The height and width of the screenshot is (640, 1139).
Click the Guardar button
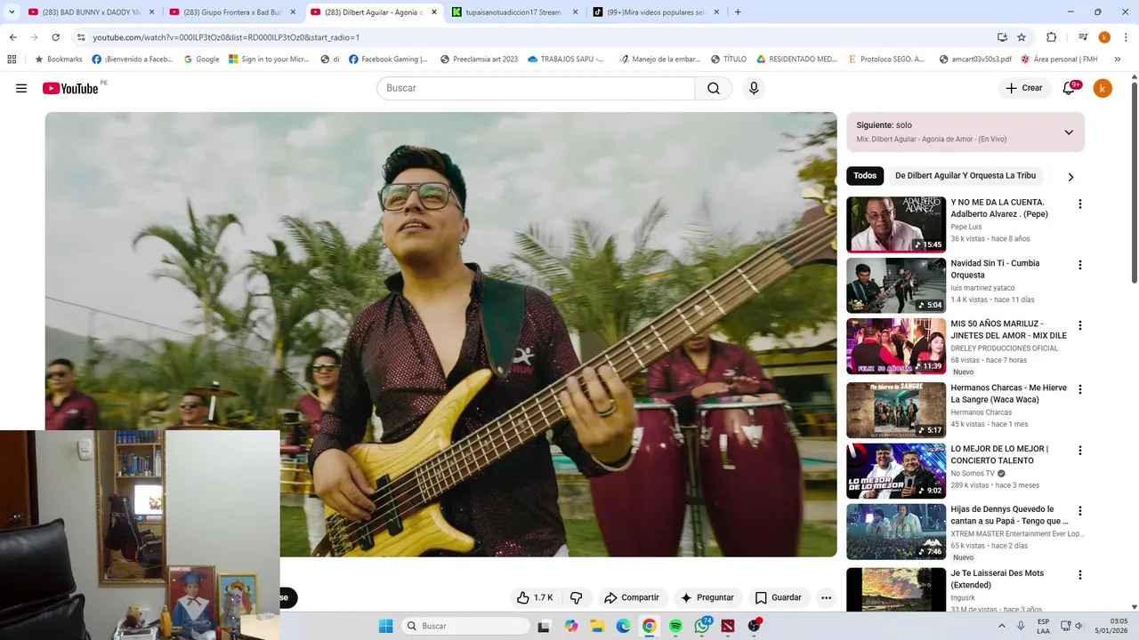coord(778,597)
